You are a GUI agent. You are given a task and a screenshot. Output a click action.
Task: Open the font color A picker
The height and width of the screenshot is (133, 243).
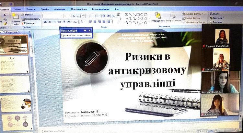pos(82,22)
